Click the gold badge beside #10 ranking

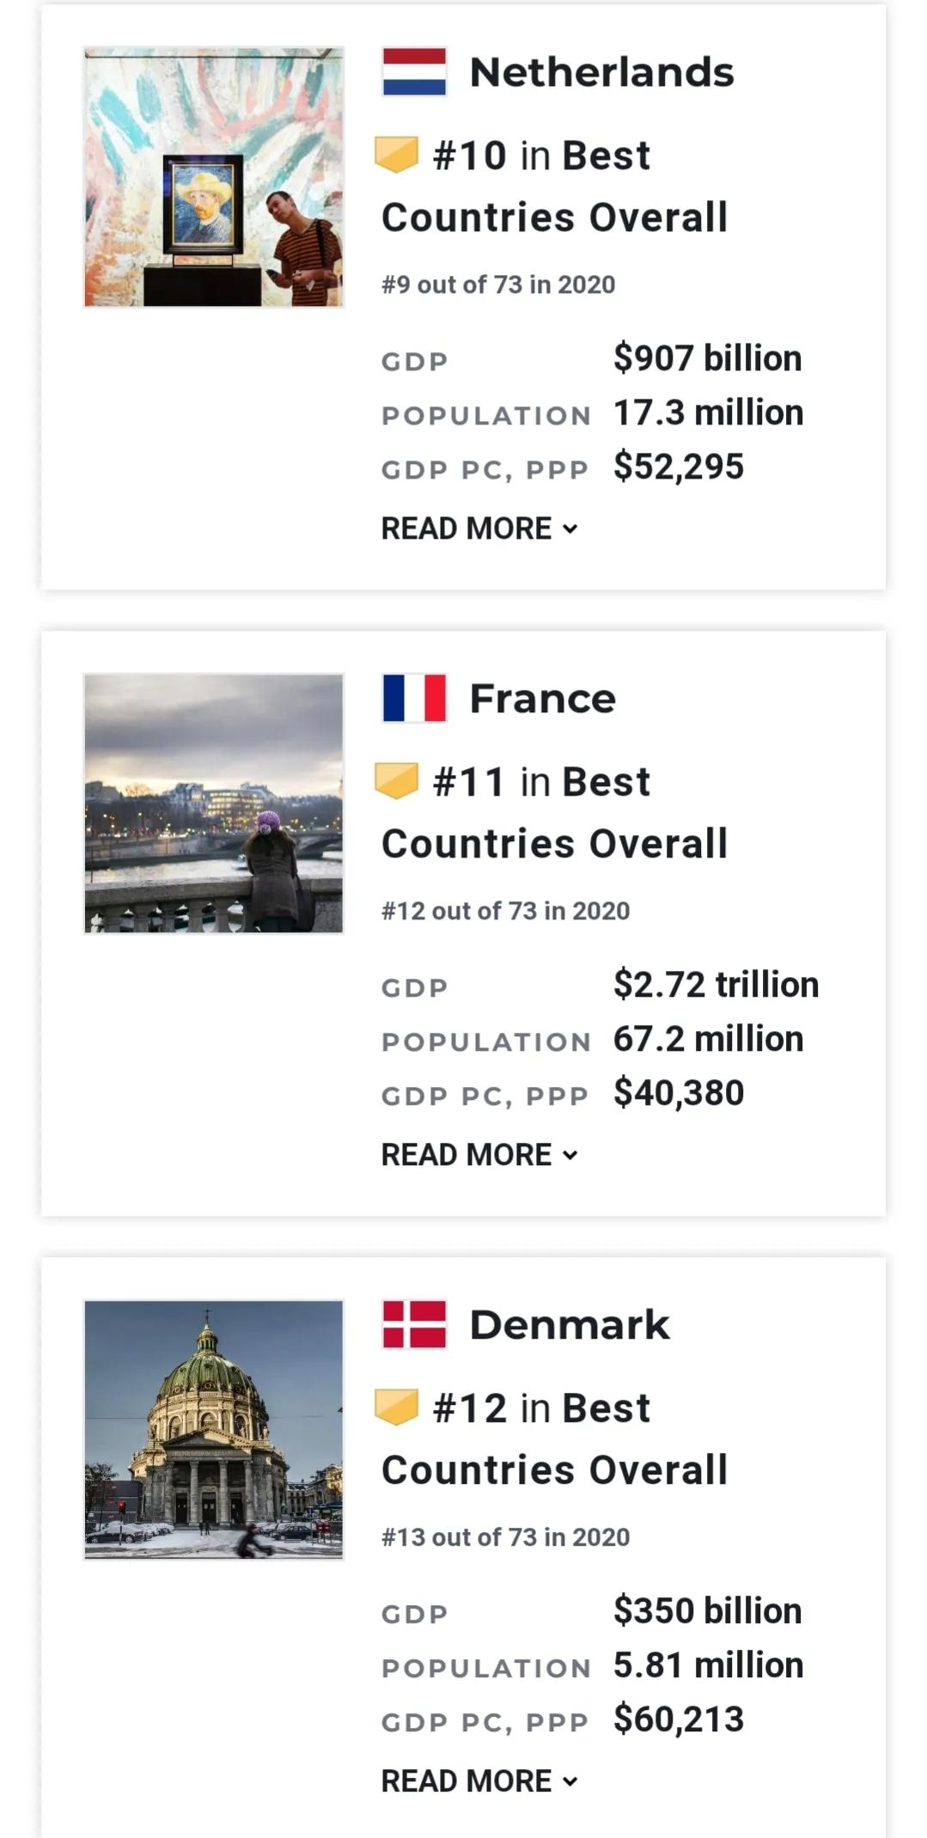(x=396, y=155)
